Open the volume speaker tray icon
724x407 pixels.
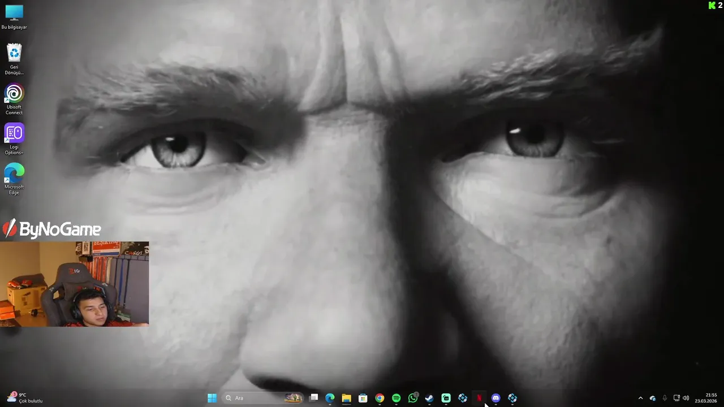686,398
